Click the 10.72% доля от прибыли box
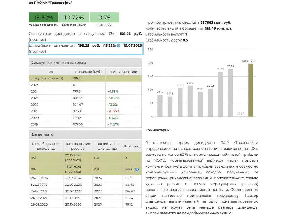290x217 pixels. coord(74,18)
